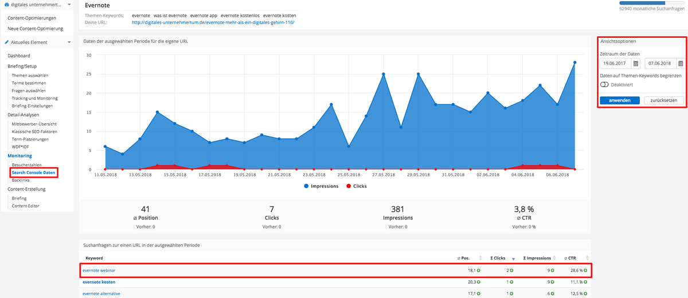Open Content-Erstellung section

click(26, 189)
